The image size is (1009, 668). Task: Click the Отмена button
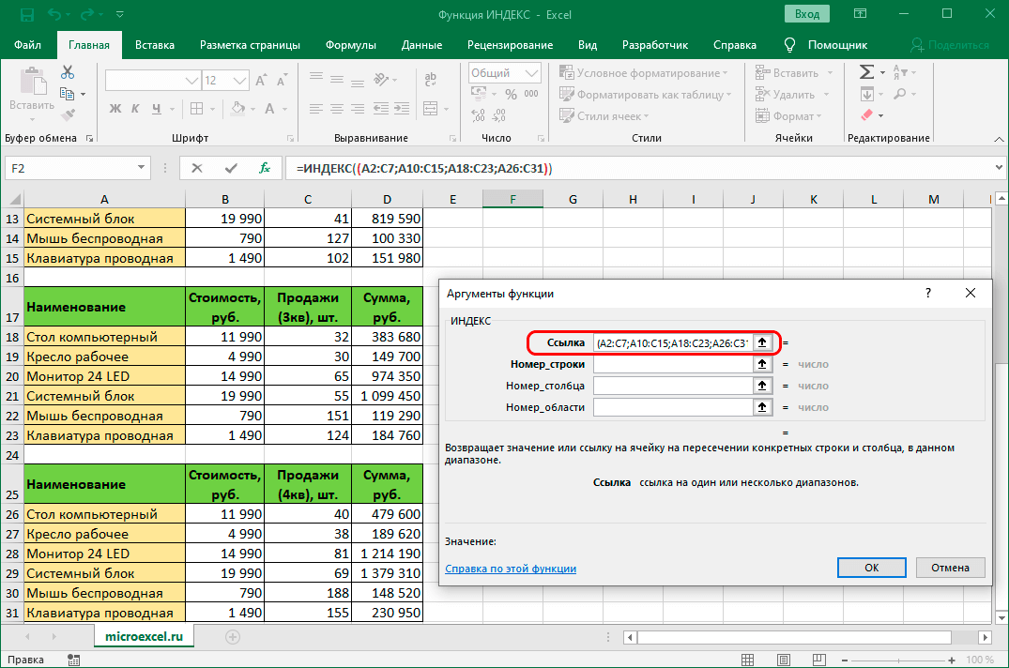(x=950, y=567)
